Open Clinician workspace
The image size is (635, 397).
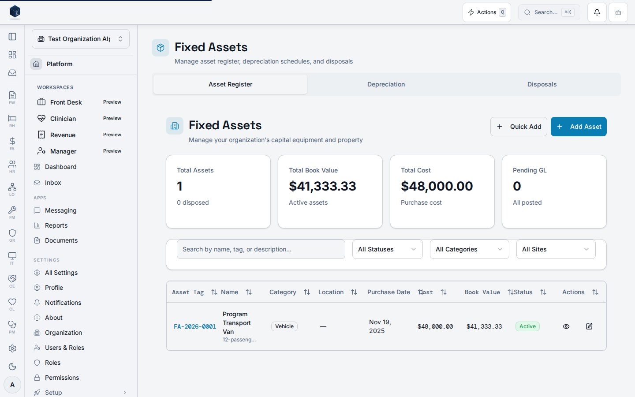[81, 119]
